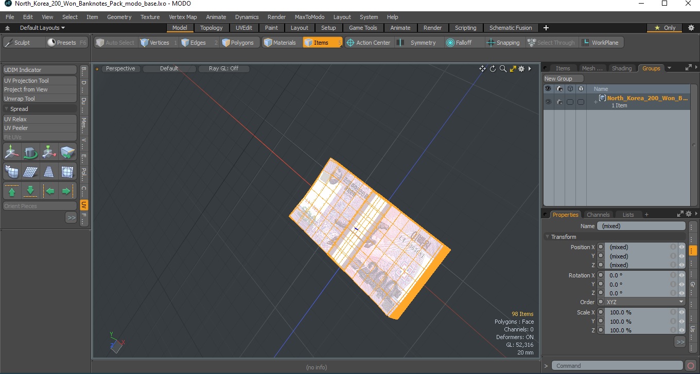Click the gear icon next to Only button
This screenshot has height=374, width=700.
tap(691, 28)
